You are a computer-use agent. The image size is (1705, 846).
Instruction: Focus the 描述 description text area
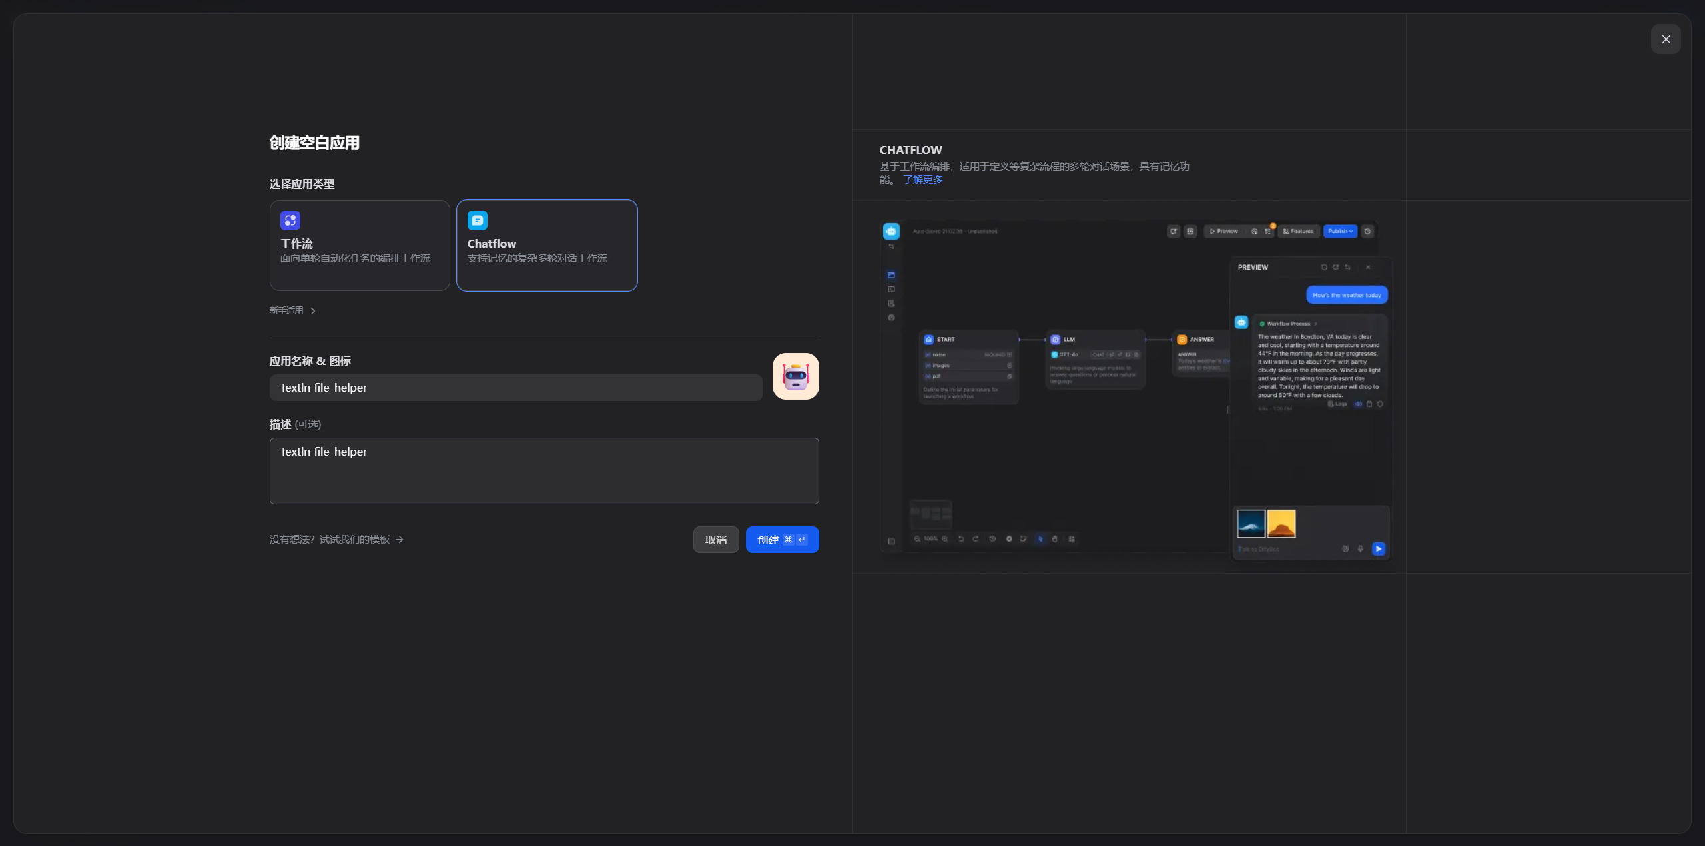[543, 470]
